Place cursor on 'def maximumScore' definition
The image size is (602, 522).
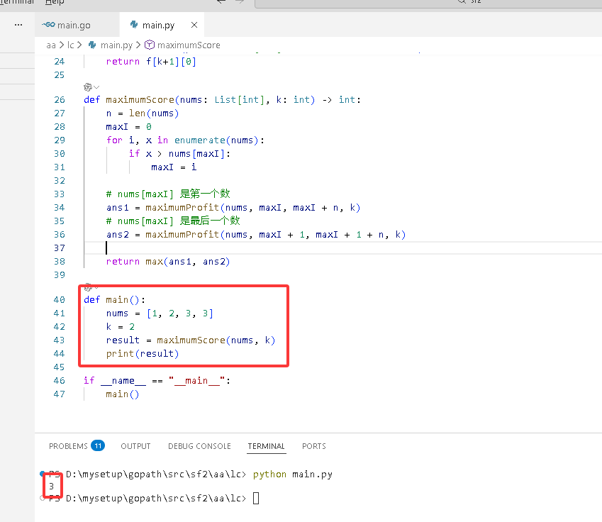(x=223, y=100)
